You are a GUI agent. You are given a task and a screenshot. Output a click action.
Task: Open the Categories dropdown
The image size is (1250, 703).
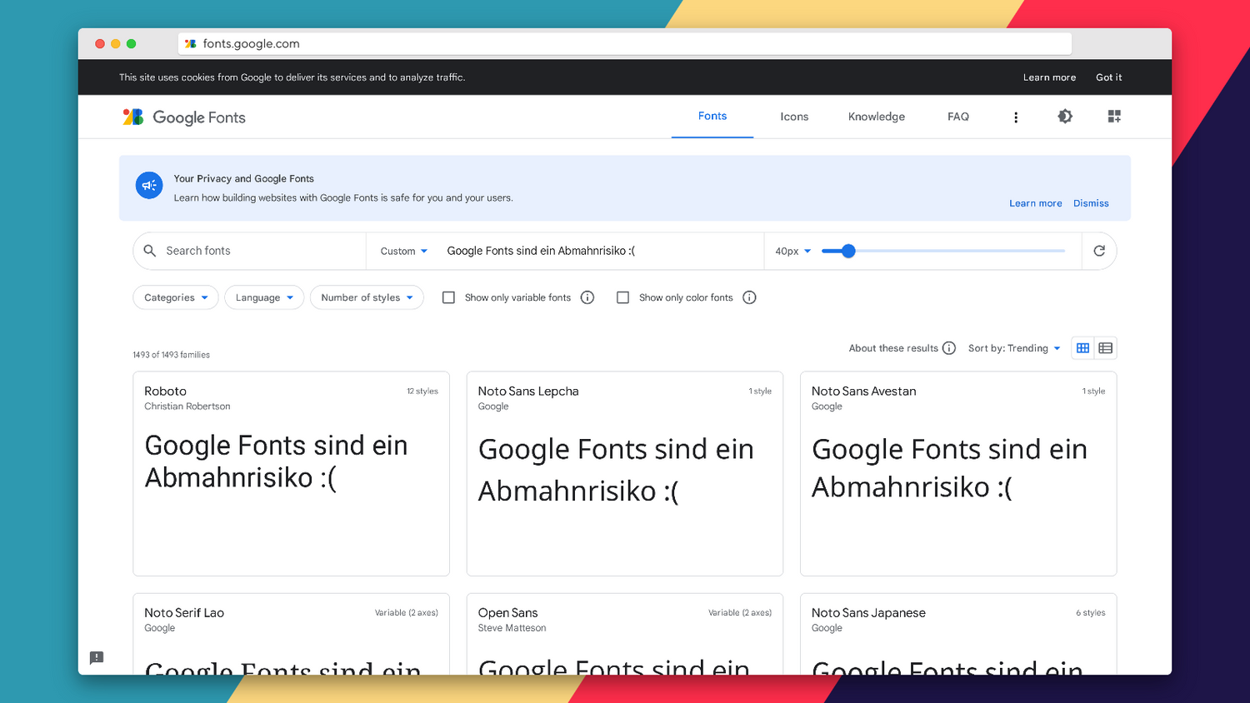(175, 297)
